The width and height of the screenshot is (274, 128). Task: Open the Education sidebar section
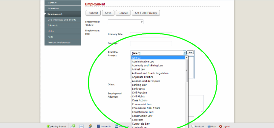pos(63,8)
